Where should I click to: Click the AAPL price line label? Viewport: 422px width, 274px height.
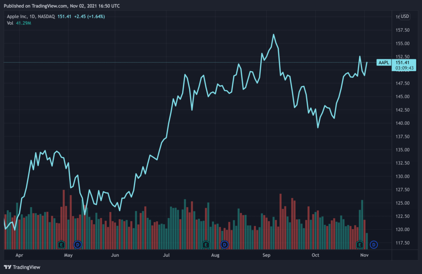(384, 63)
